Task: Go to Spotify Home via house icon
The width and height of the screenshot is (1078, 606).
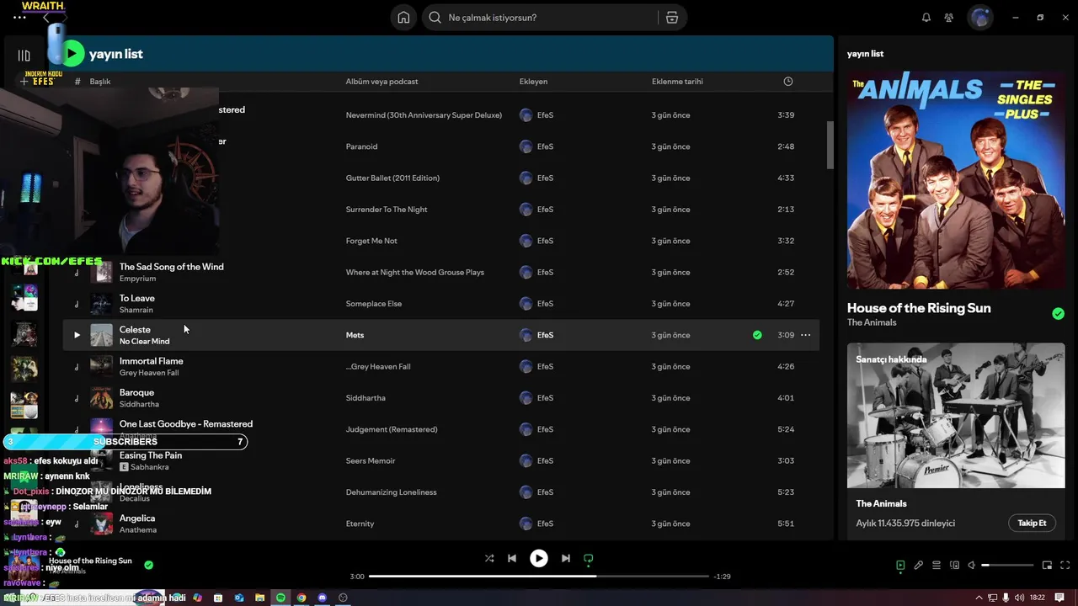Action: (x=403, y=18)
